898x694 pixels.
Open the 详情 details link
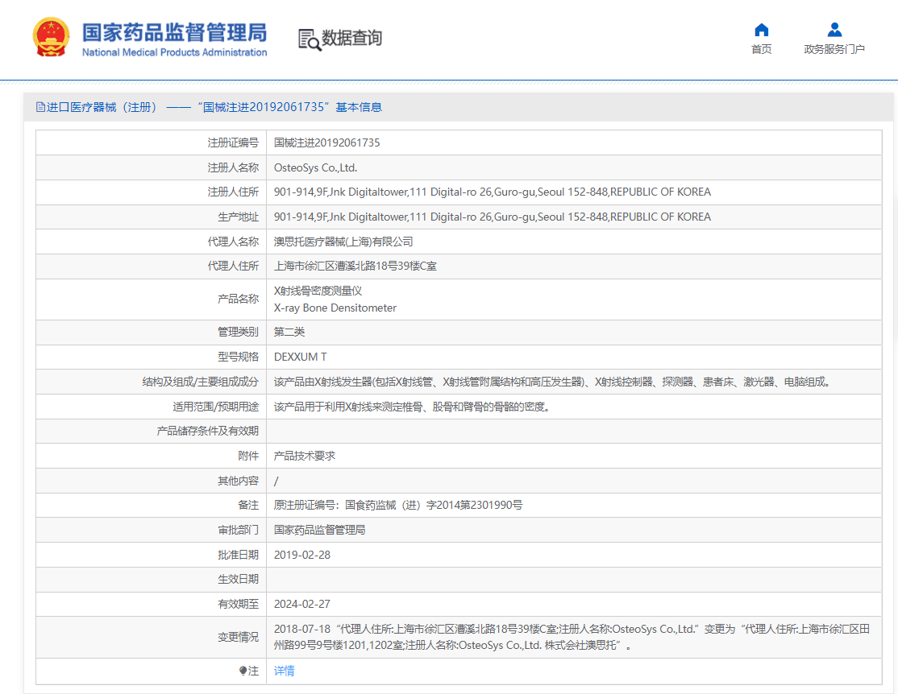tap(284, 671)
